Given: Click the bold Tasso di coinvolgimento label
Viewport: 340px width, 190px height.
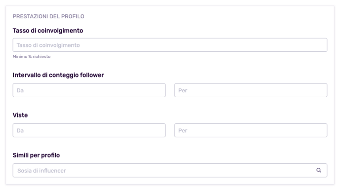Looking at the screenshot, I should click(48, 31).
